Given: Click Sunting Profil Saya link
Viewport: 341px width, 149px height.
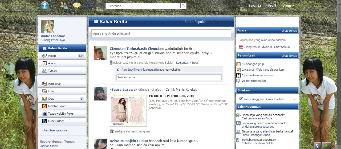Looking at the screenshot, I should (x=53, y=40).
